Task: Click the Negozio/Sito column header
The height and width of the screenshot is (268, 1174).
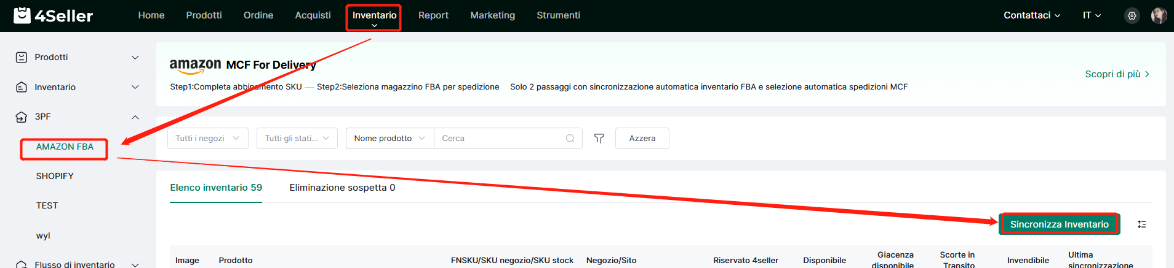Action: point(612,261)
